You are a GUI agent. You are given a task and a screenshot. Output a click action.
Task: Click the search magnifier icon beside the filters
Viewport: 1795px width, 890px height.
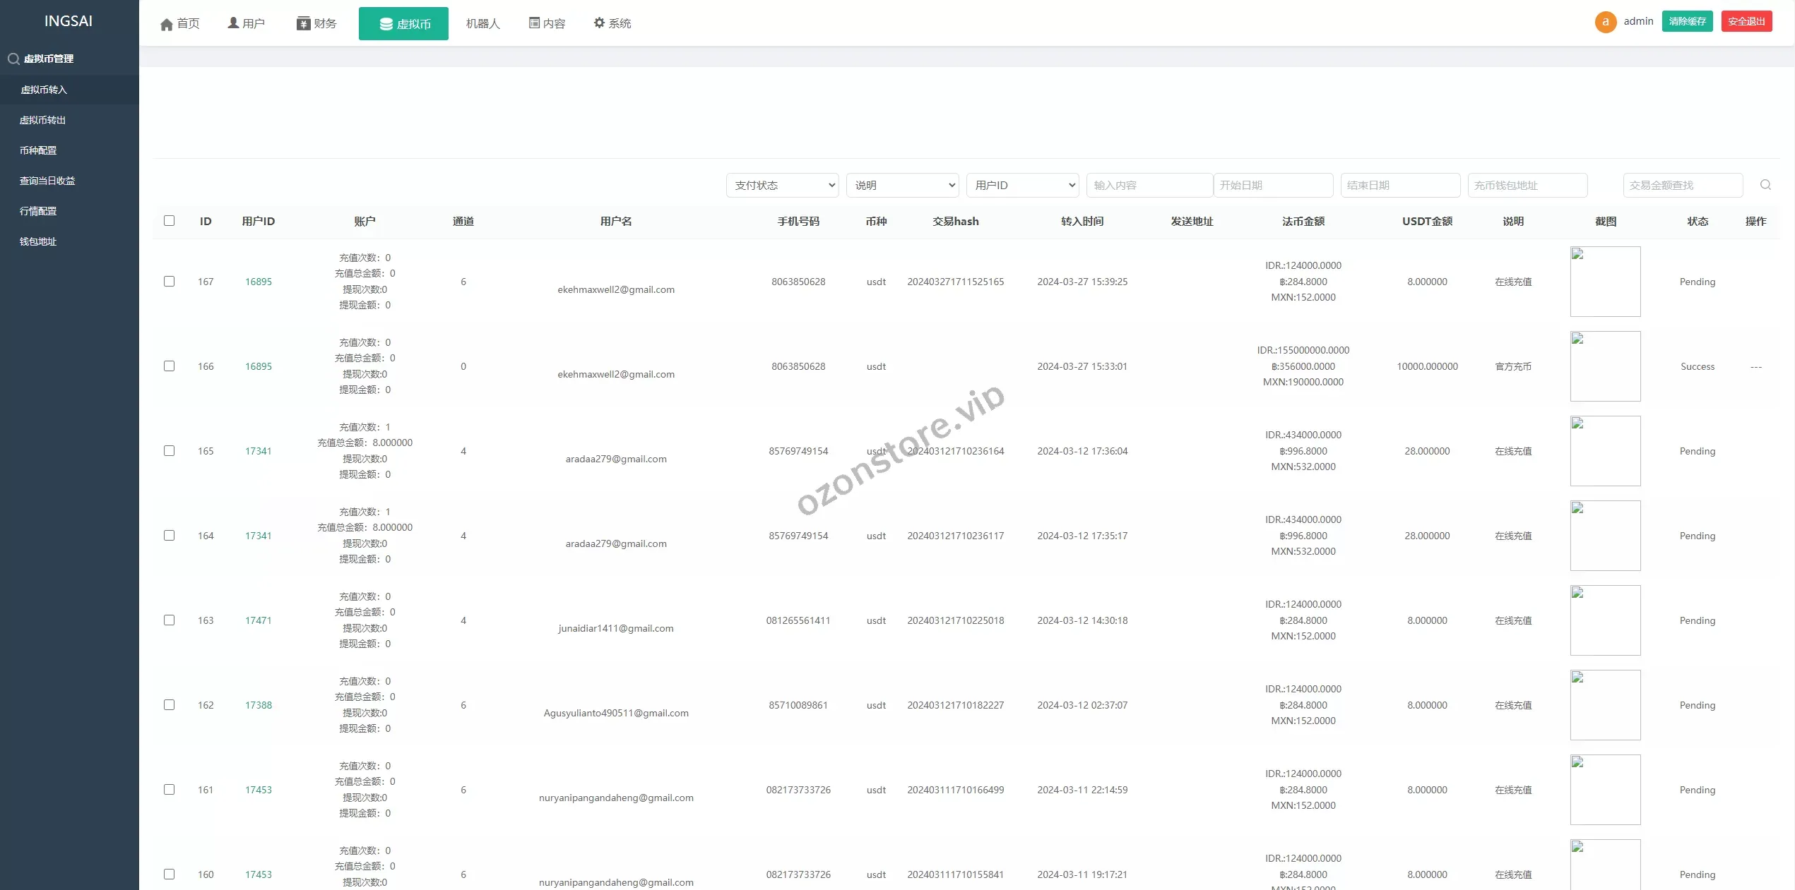(x=1765, y=185)
